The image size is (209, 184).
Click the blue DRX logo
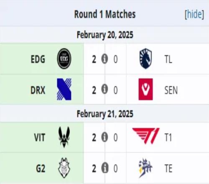click(64, 89)
